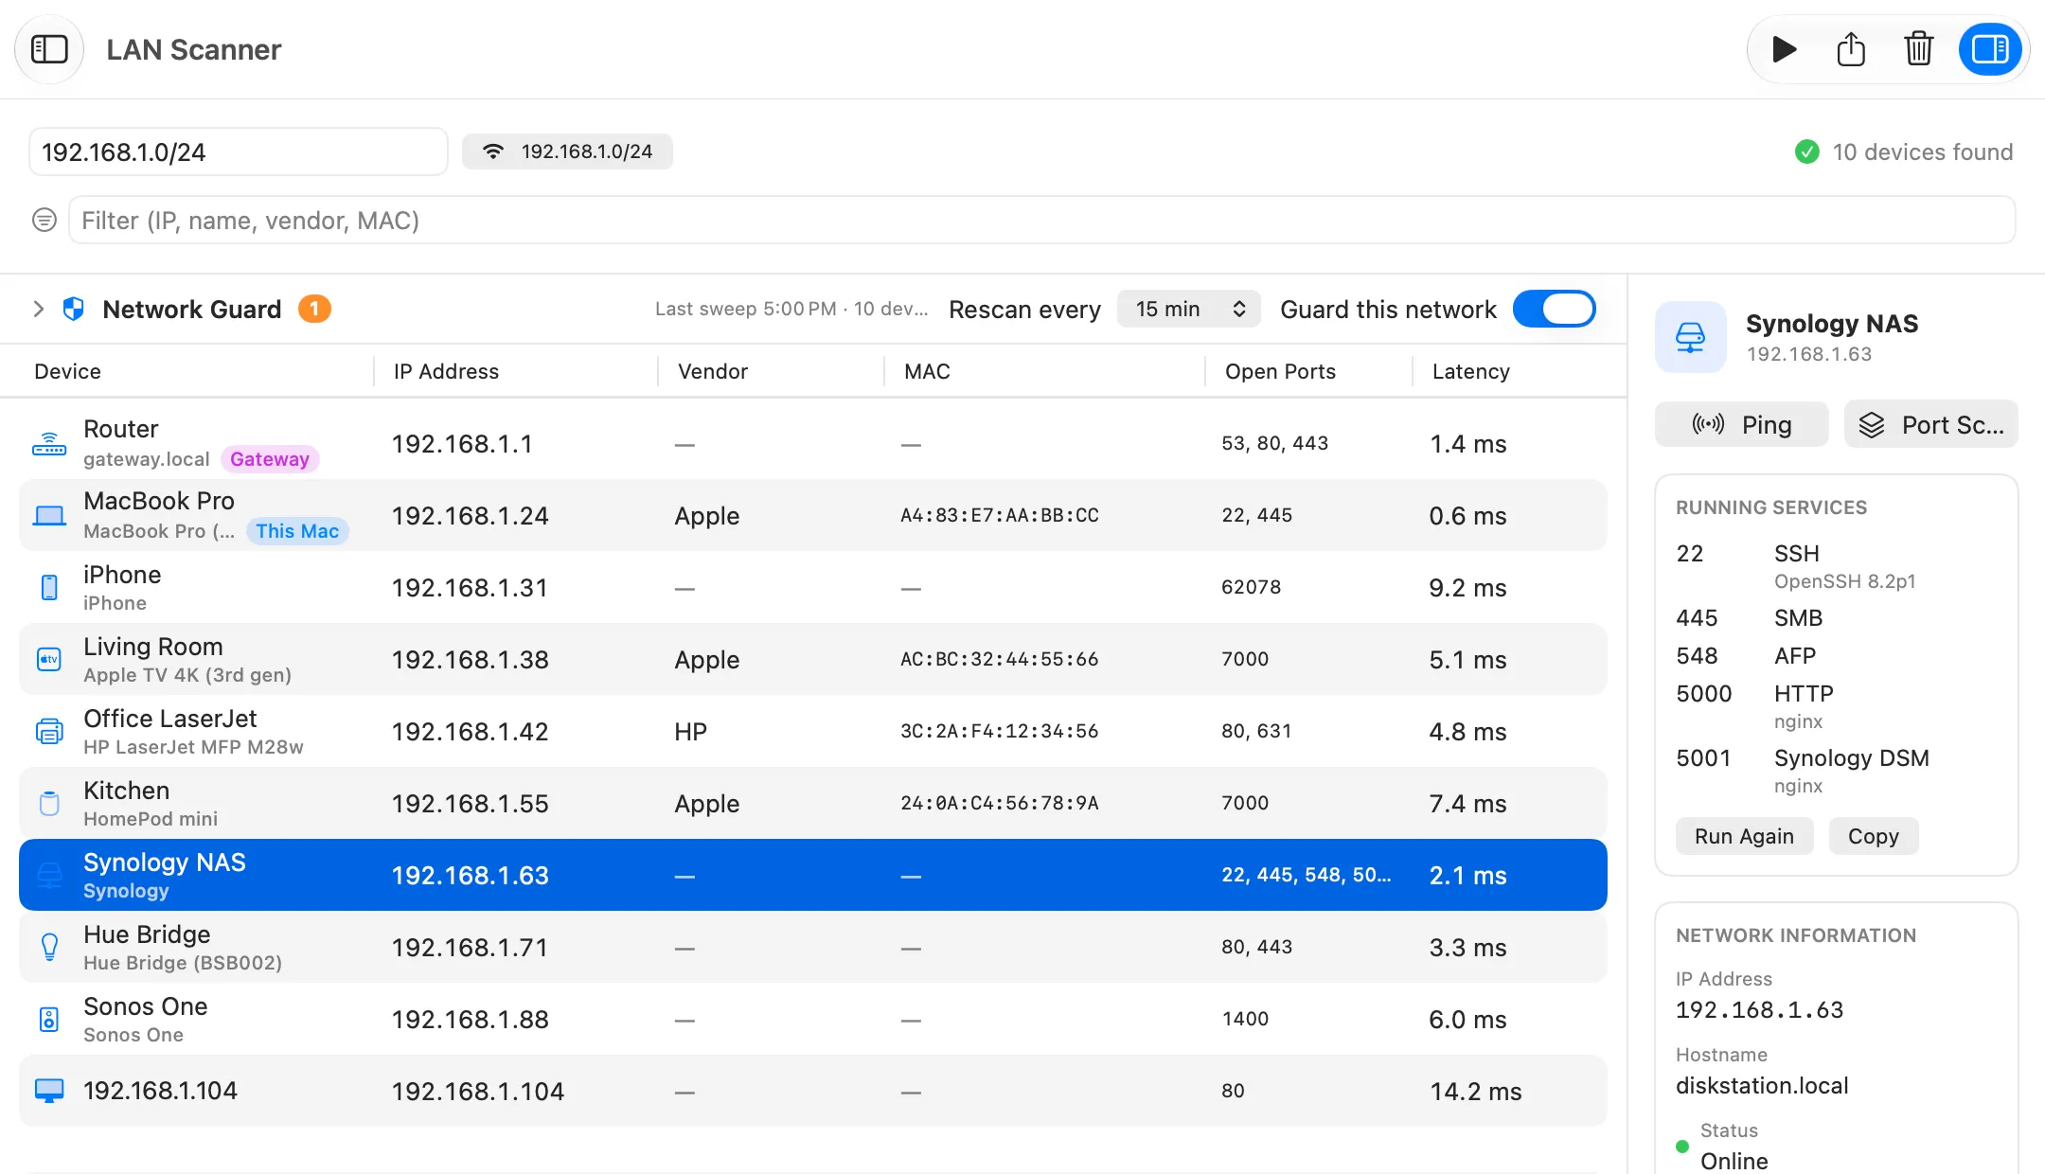Click the Ping button
Screen dimensions: 2045x1174
click(1742, 425)
